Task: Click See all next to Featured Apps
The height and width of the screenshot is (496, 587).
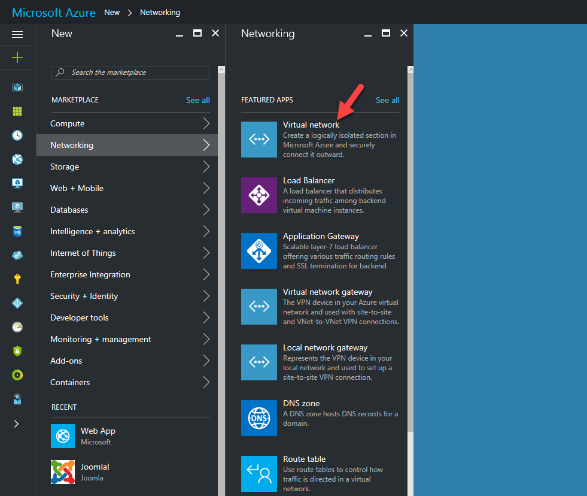Action: coord(388,100)
